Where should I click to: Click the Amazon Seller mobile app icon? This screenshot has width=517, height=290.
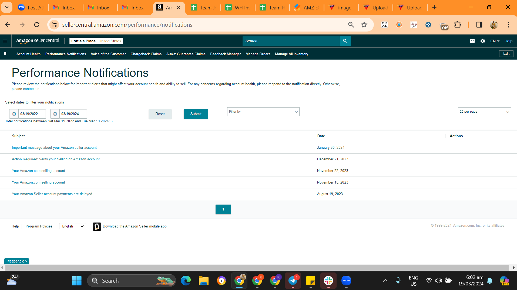[x=97, y=226]
